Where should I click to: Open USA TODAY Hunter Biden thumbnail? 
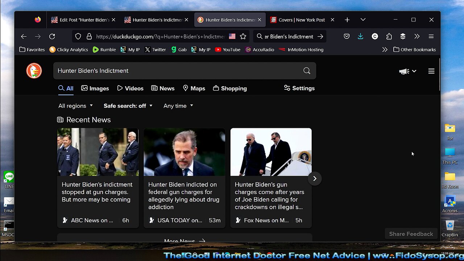click(185, 152)
